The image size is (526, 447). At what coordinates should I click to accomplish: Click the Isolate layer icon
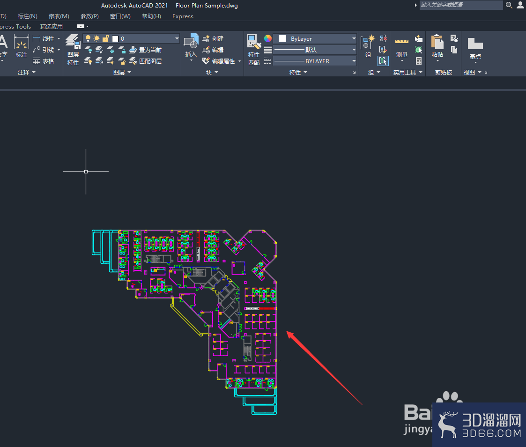click(99, 50)
